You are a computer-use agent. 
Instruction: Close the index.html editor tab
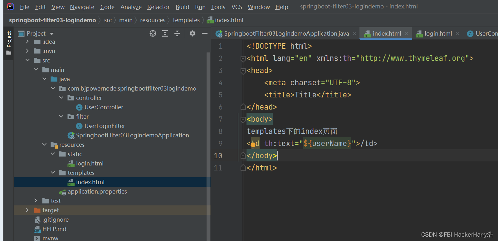(x=407, y=33)
